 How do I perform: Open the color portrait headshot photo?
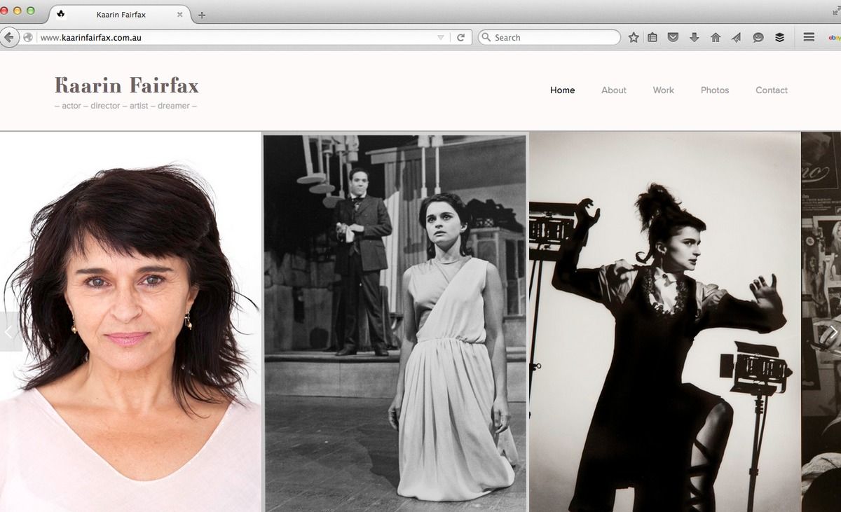coord(130,322)
